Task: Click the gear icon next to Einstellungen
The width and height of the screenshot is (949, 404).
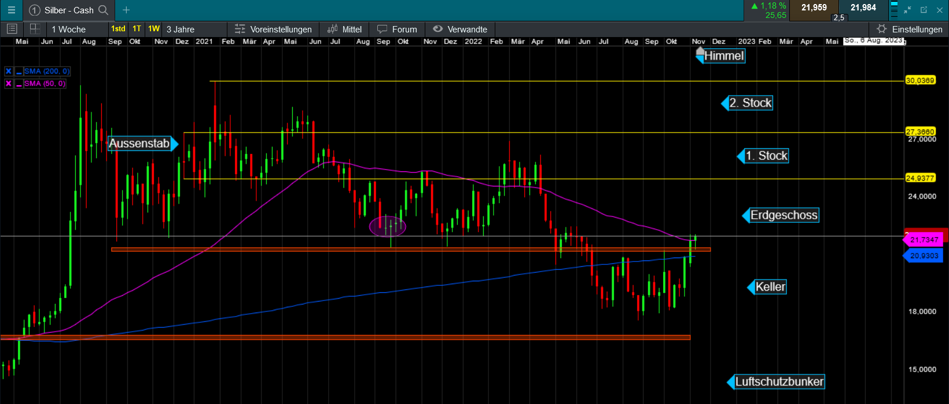Action: click(x=881, y=29)
